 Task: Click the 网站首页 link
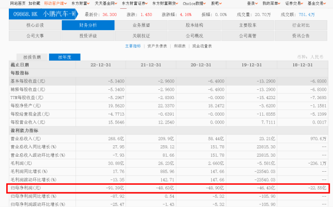[18, 4]
